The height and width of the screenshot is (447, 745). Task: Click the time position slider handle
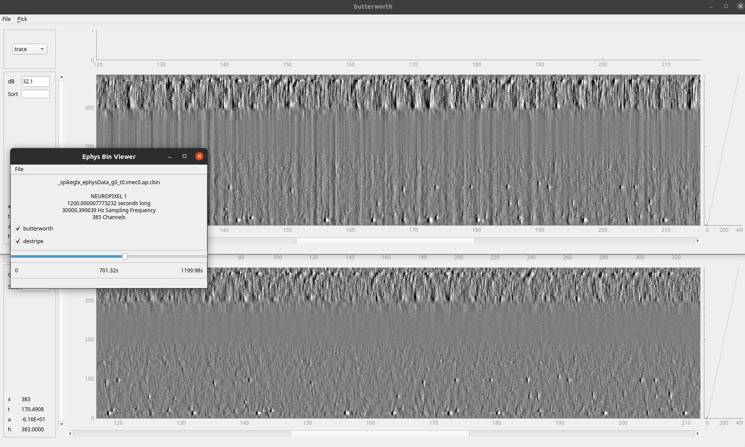coord(125,257)
